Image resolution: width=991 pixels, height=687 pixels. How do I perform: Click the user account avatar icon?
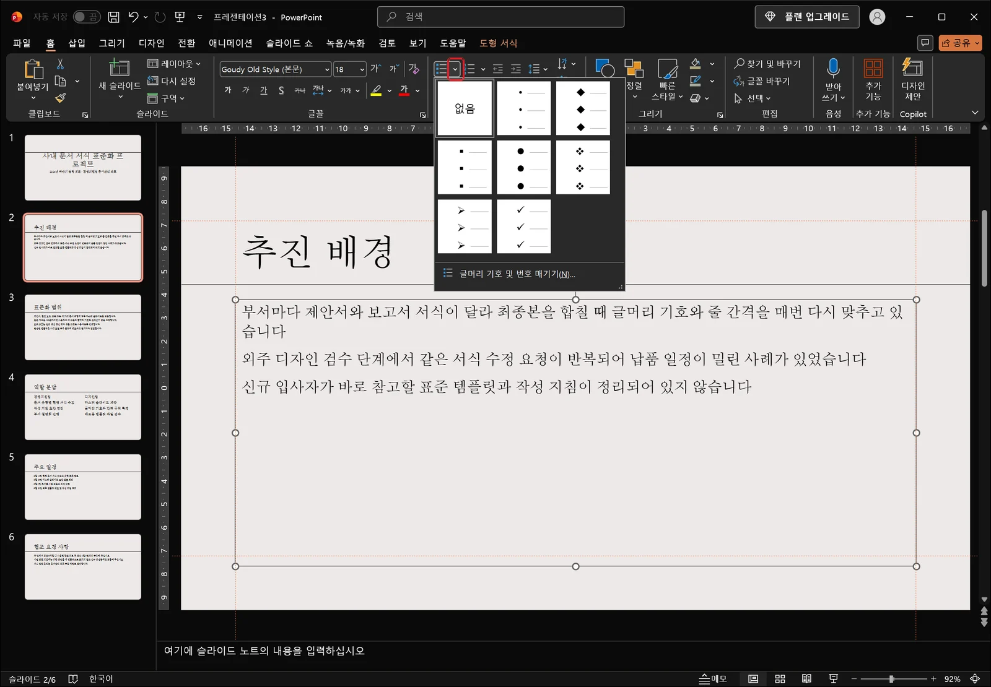click(x=877, y=17)
